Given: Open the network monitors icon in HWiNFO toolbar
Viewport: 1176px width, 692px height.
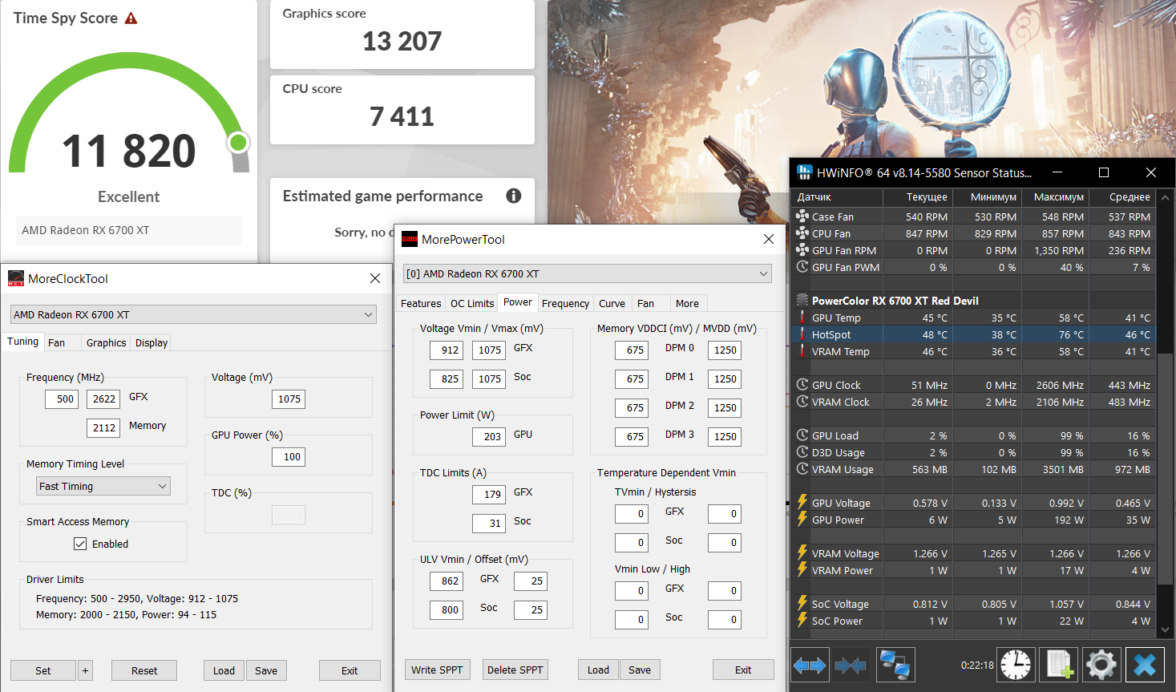Looking at the screenshot, I should pyautogui.click(x=895, y=666).
